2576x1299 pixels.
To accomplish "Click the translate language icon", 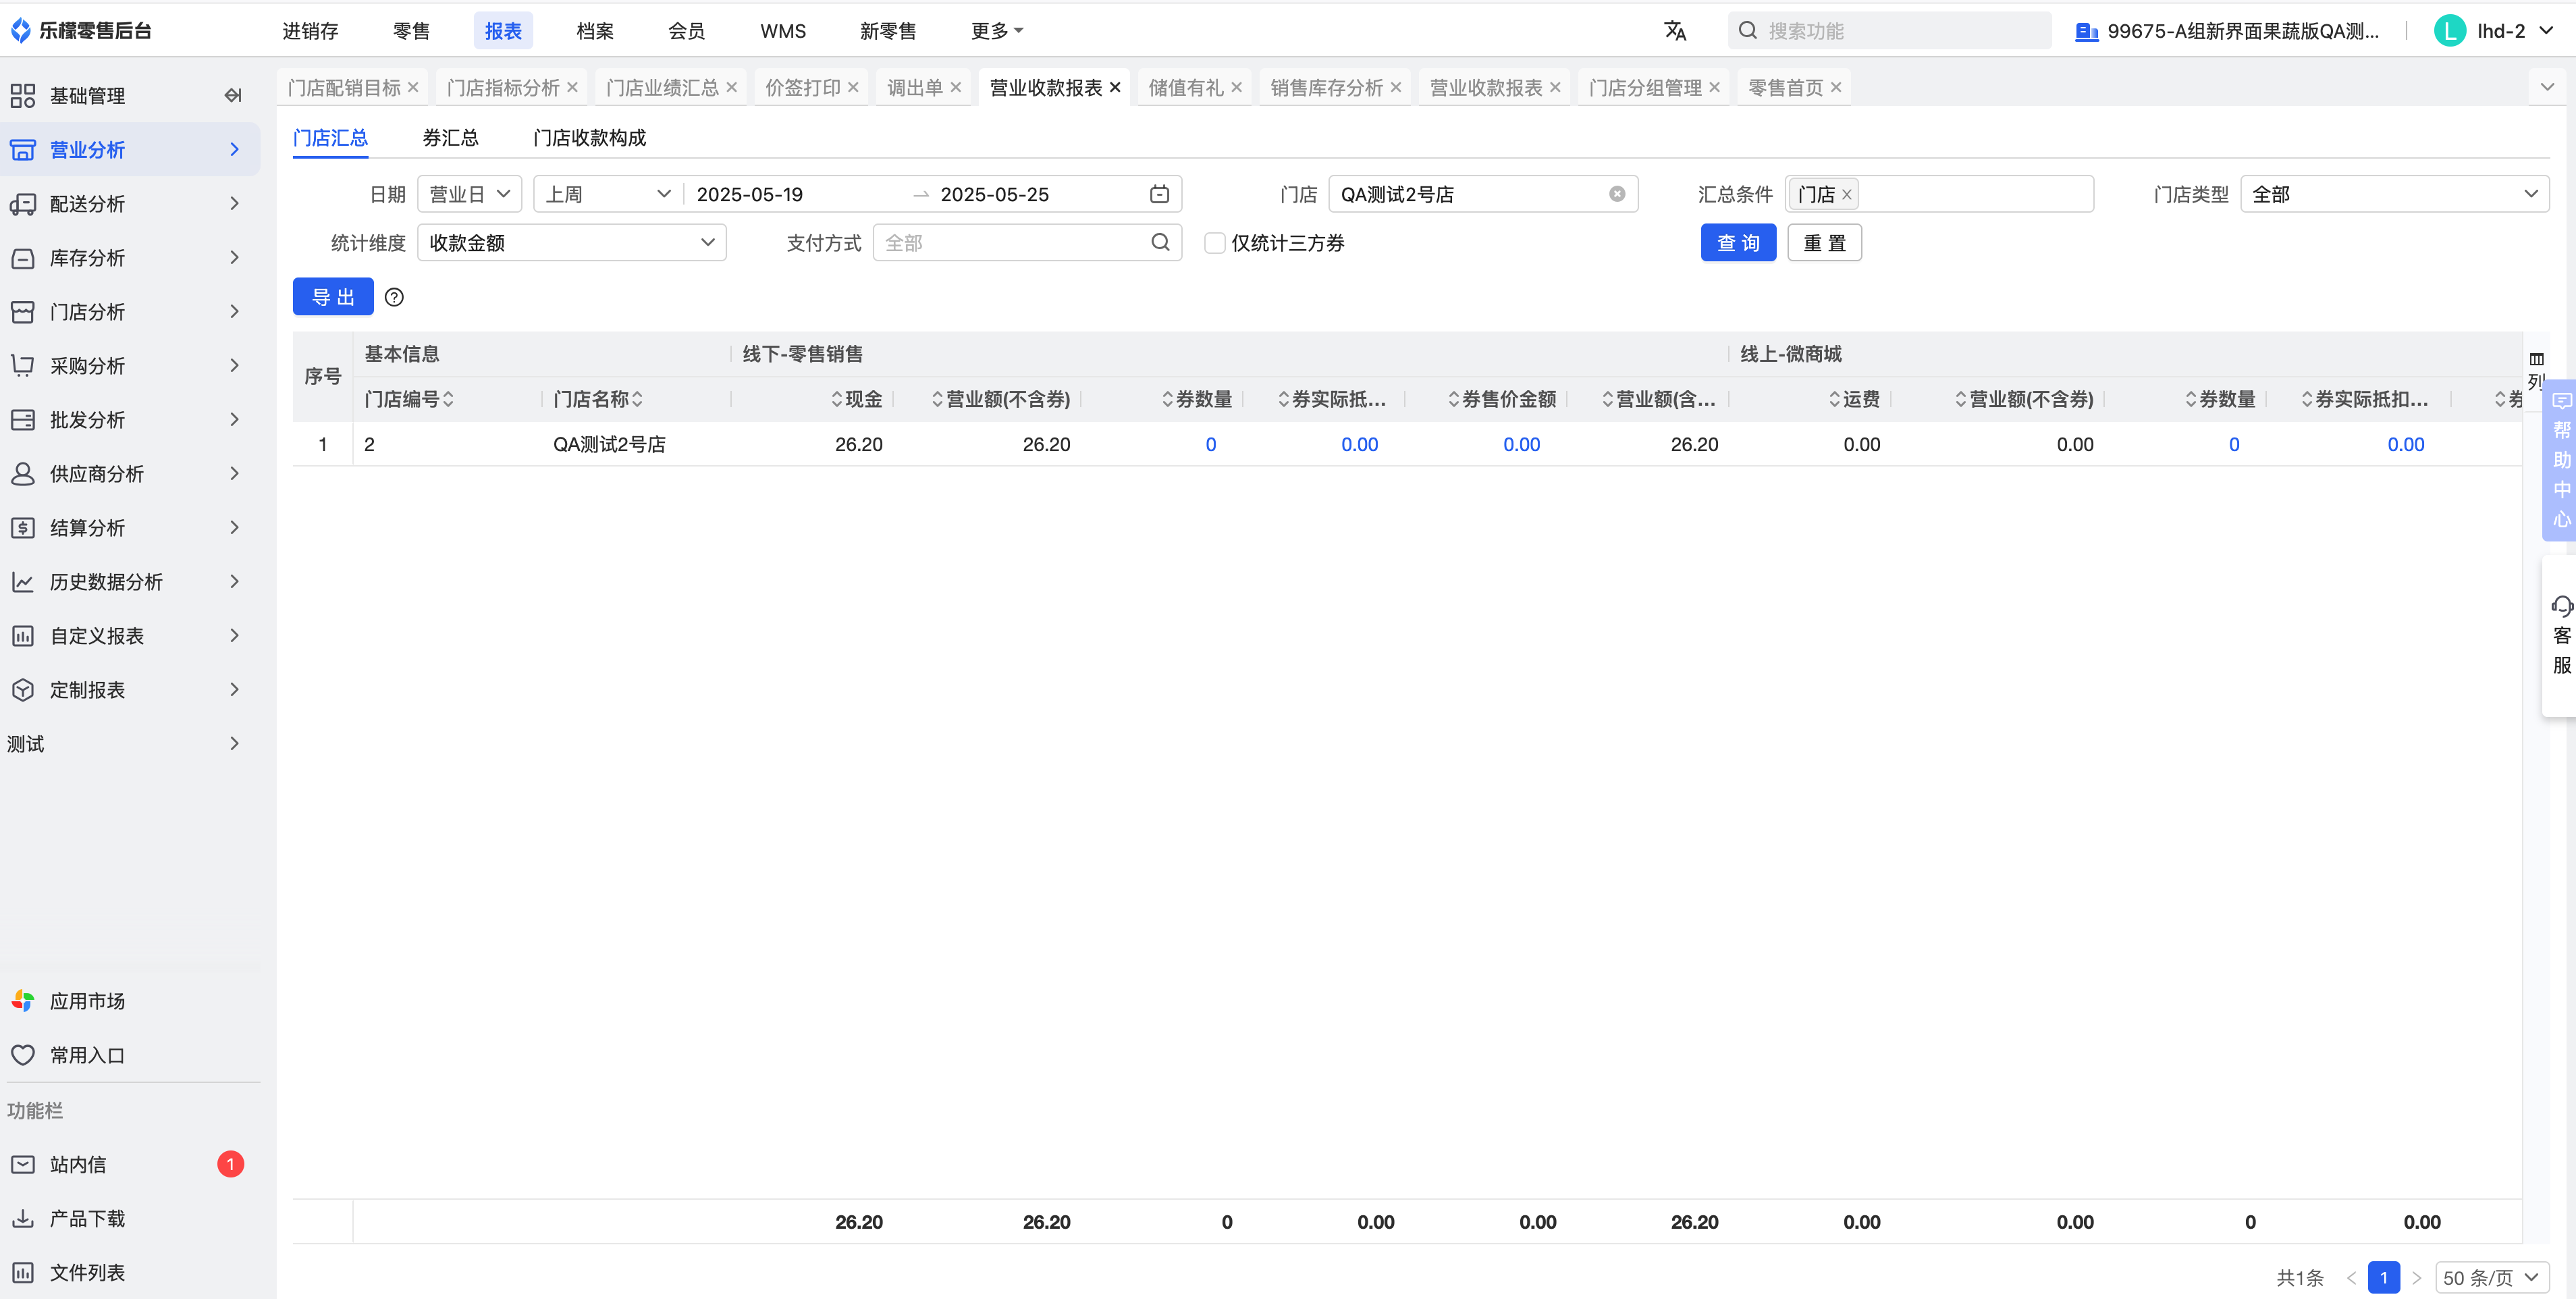I will tap(1675, 31).
